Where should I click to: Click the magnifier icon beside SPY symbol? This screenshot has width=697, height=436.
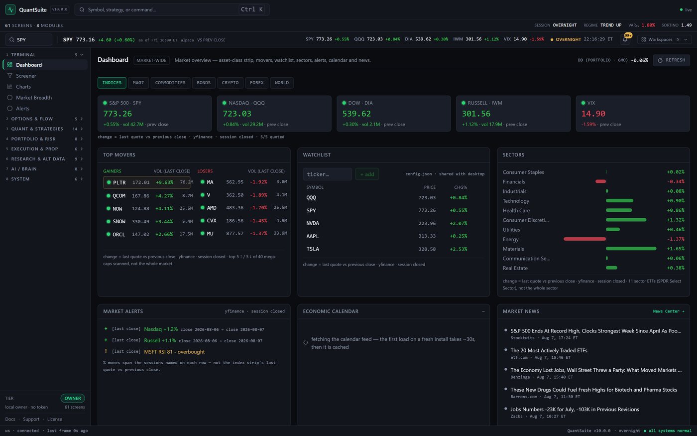coord(11,40)
